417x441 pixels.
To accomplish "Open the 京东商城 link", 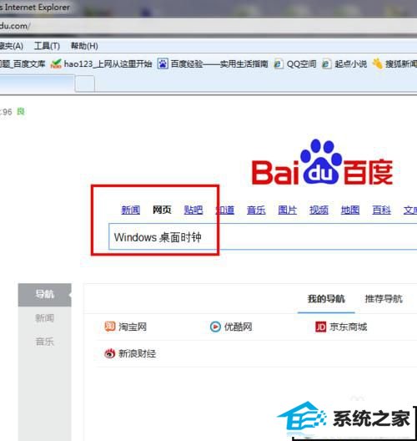I will (349, 327).
